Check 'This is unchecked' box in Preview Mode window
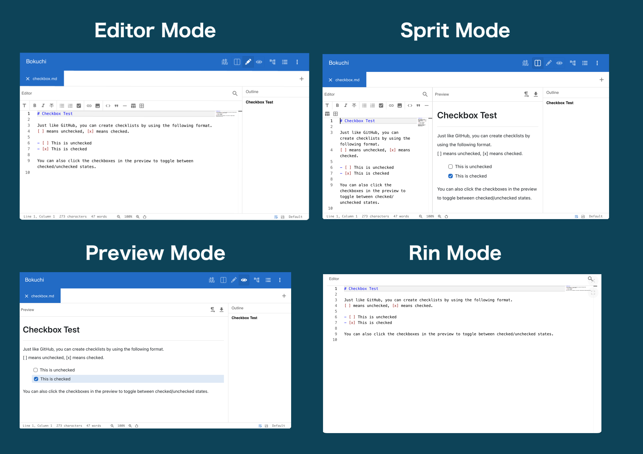 tap(35, 370)
